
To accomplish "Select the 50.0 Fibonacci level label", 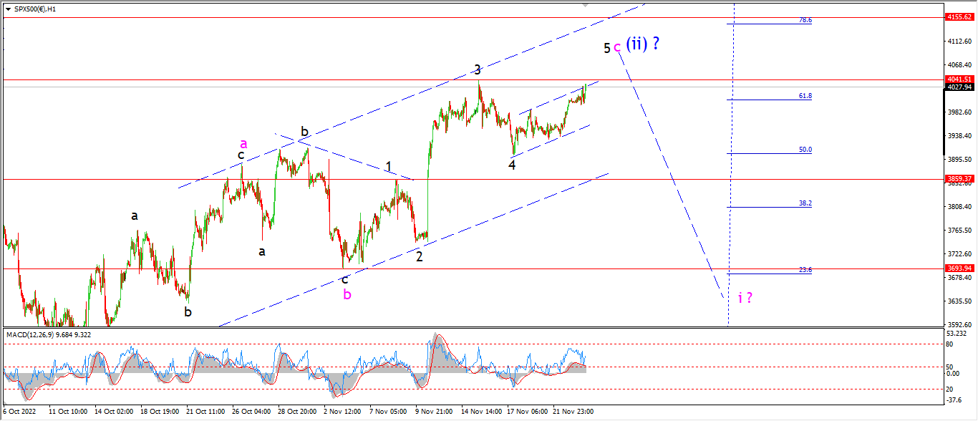I will pyautogui.click(x=805, y=150).
